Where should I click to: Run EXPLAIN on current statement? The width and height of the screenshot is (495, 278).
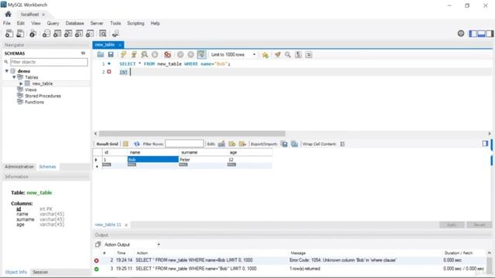point(145,55)
